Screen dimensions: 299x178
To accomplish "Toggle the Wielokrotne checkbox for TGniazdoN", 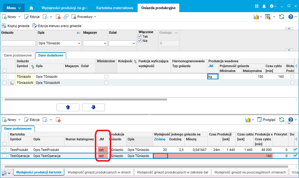I will point(106,83).
